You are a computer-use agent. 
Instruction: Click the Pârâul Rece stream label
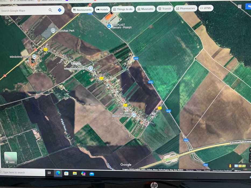[63, 125]
